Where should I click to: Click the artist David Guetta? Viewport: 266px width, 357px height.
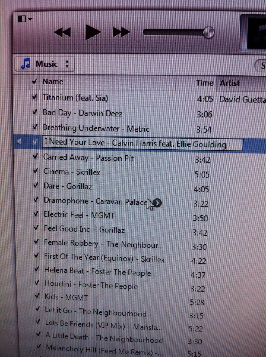click(242, 100)
